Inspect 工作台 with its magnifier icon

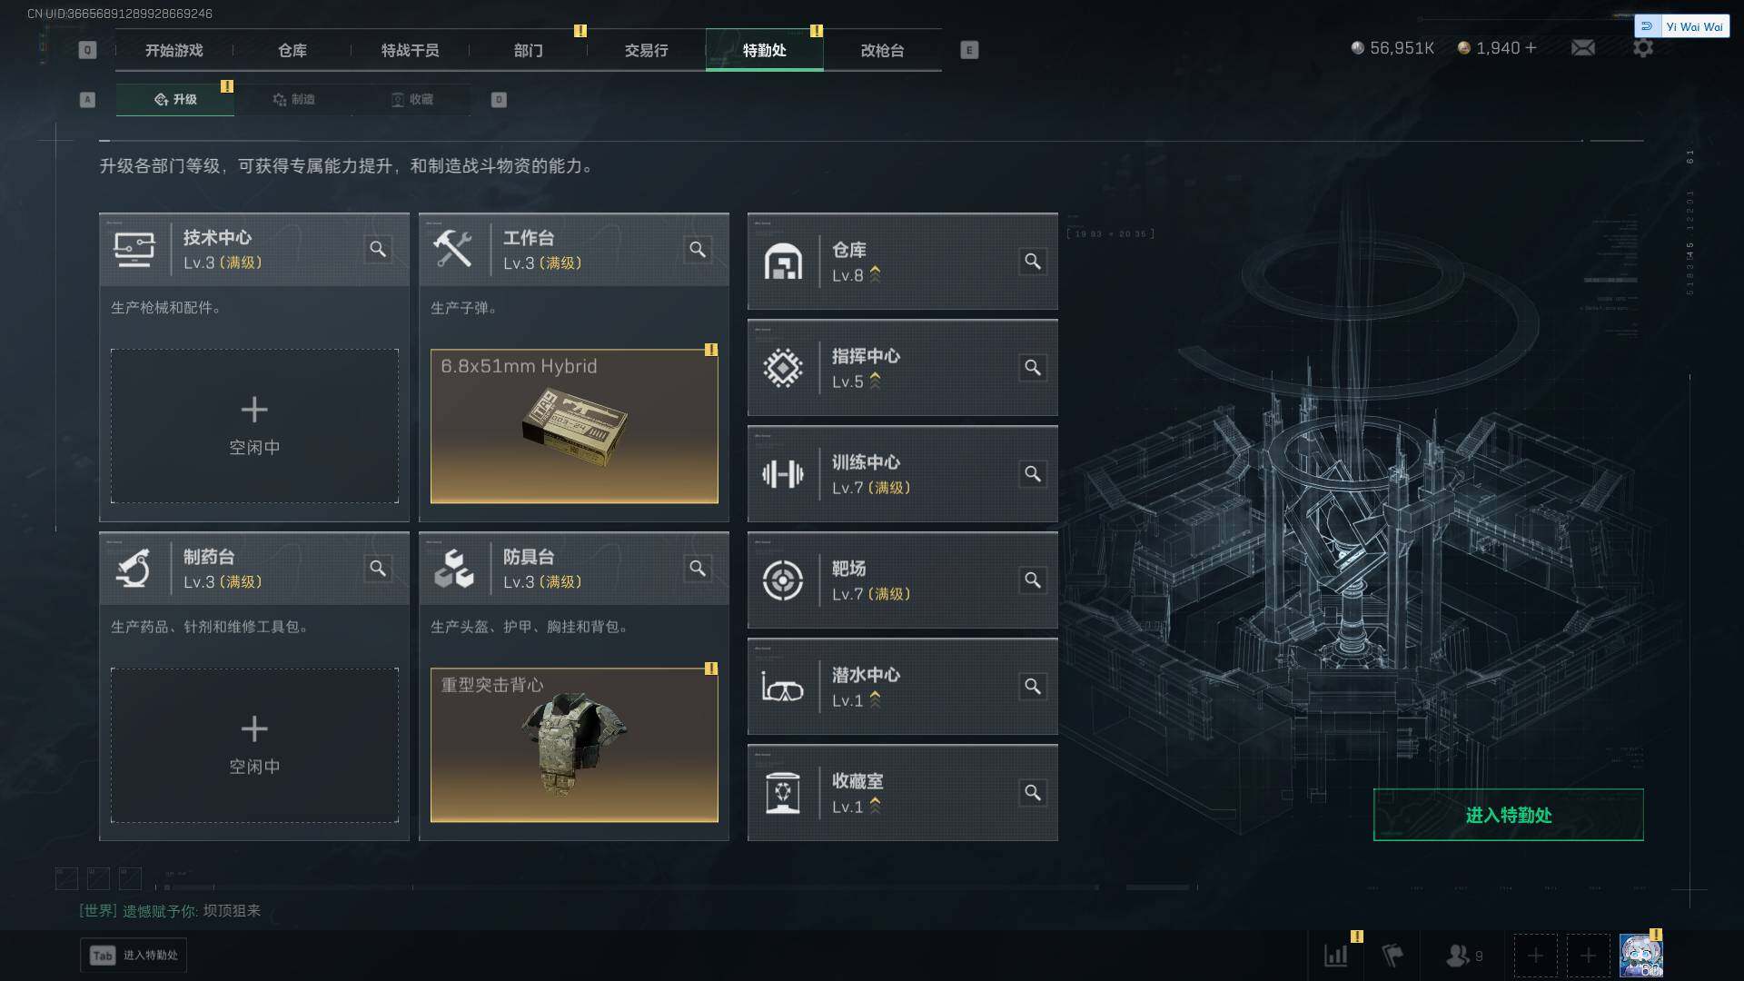coord(698,249)
